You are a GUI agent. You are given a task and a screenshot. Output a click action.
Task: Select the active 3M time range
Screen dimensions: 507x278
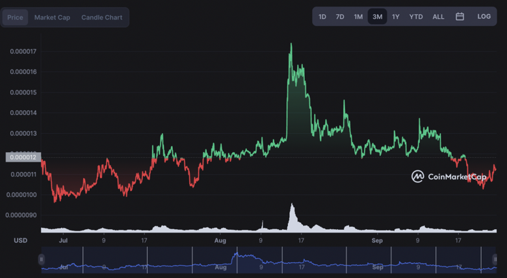click(x=377, y=17)
